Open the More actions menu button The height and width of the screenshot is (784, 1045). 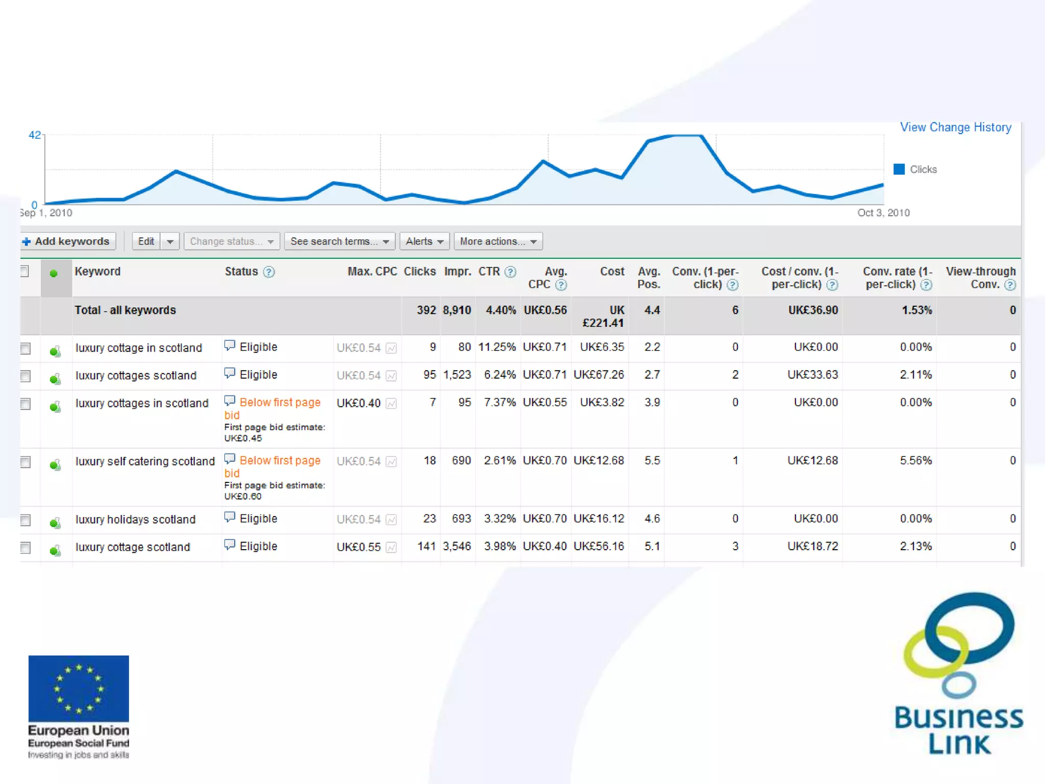tap(497, 241)
